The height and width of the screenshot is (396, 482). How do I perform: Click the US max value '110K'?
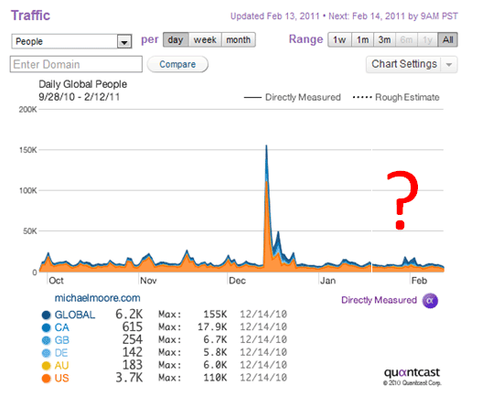[215, 378]
